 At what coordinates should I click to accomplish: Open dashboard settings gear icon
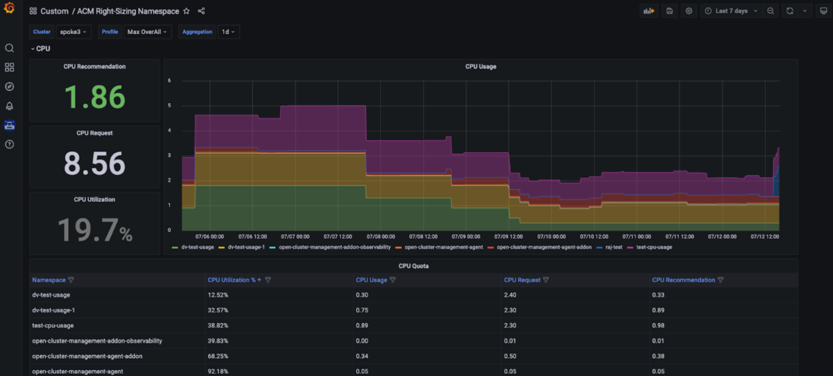click(x=689, y=11)
